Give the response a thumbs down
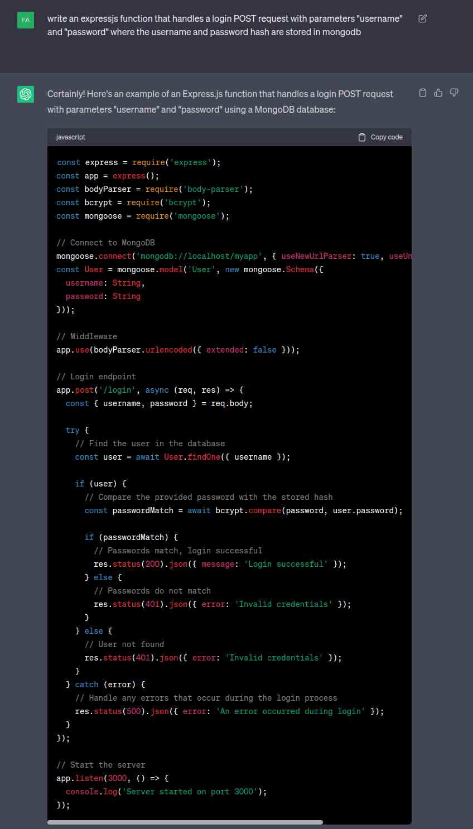 (454, 93)
